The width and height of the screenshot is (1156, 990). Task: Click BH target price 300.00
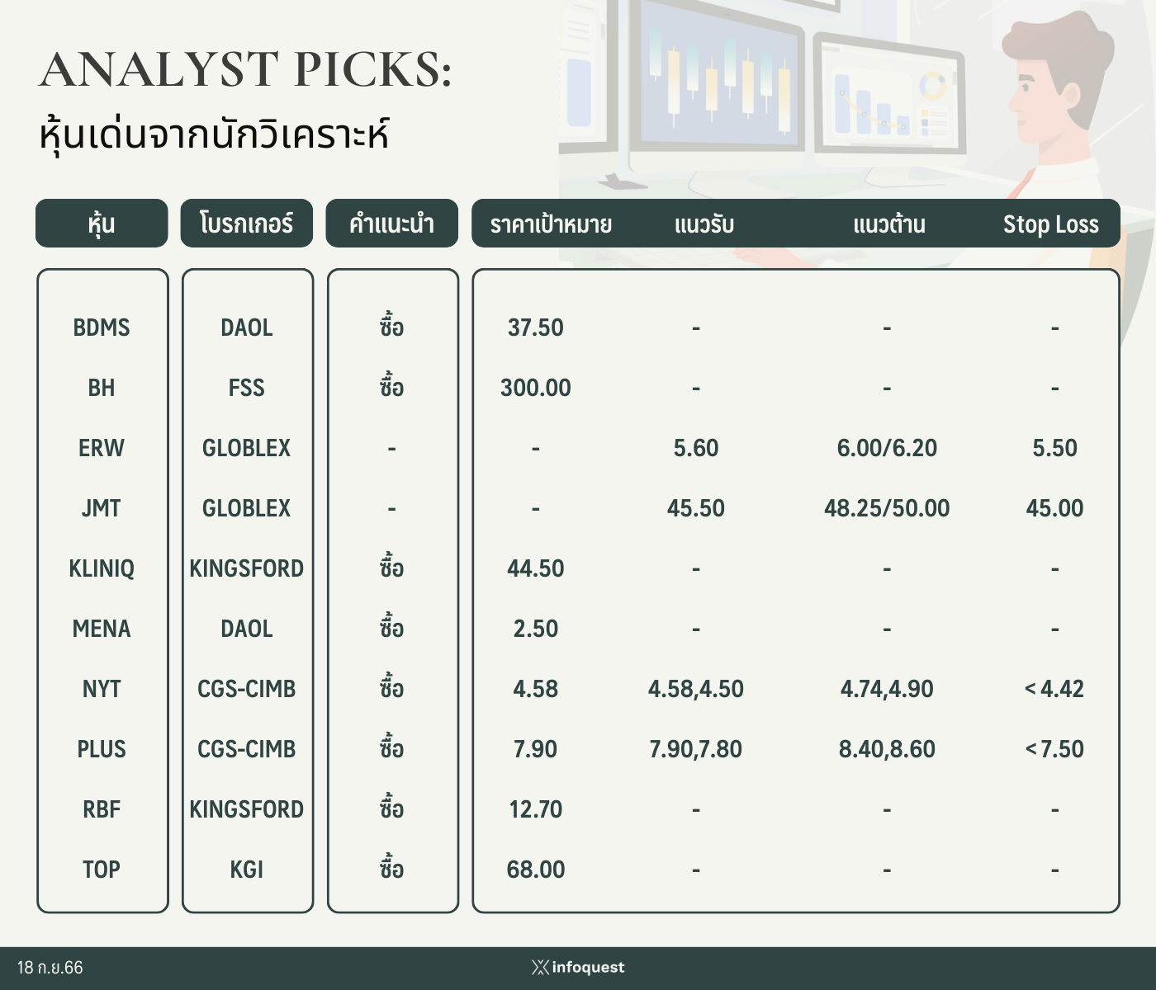[x=536, y=388]
